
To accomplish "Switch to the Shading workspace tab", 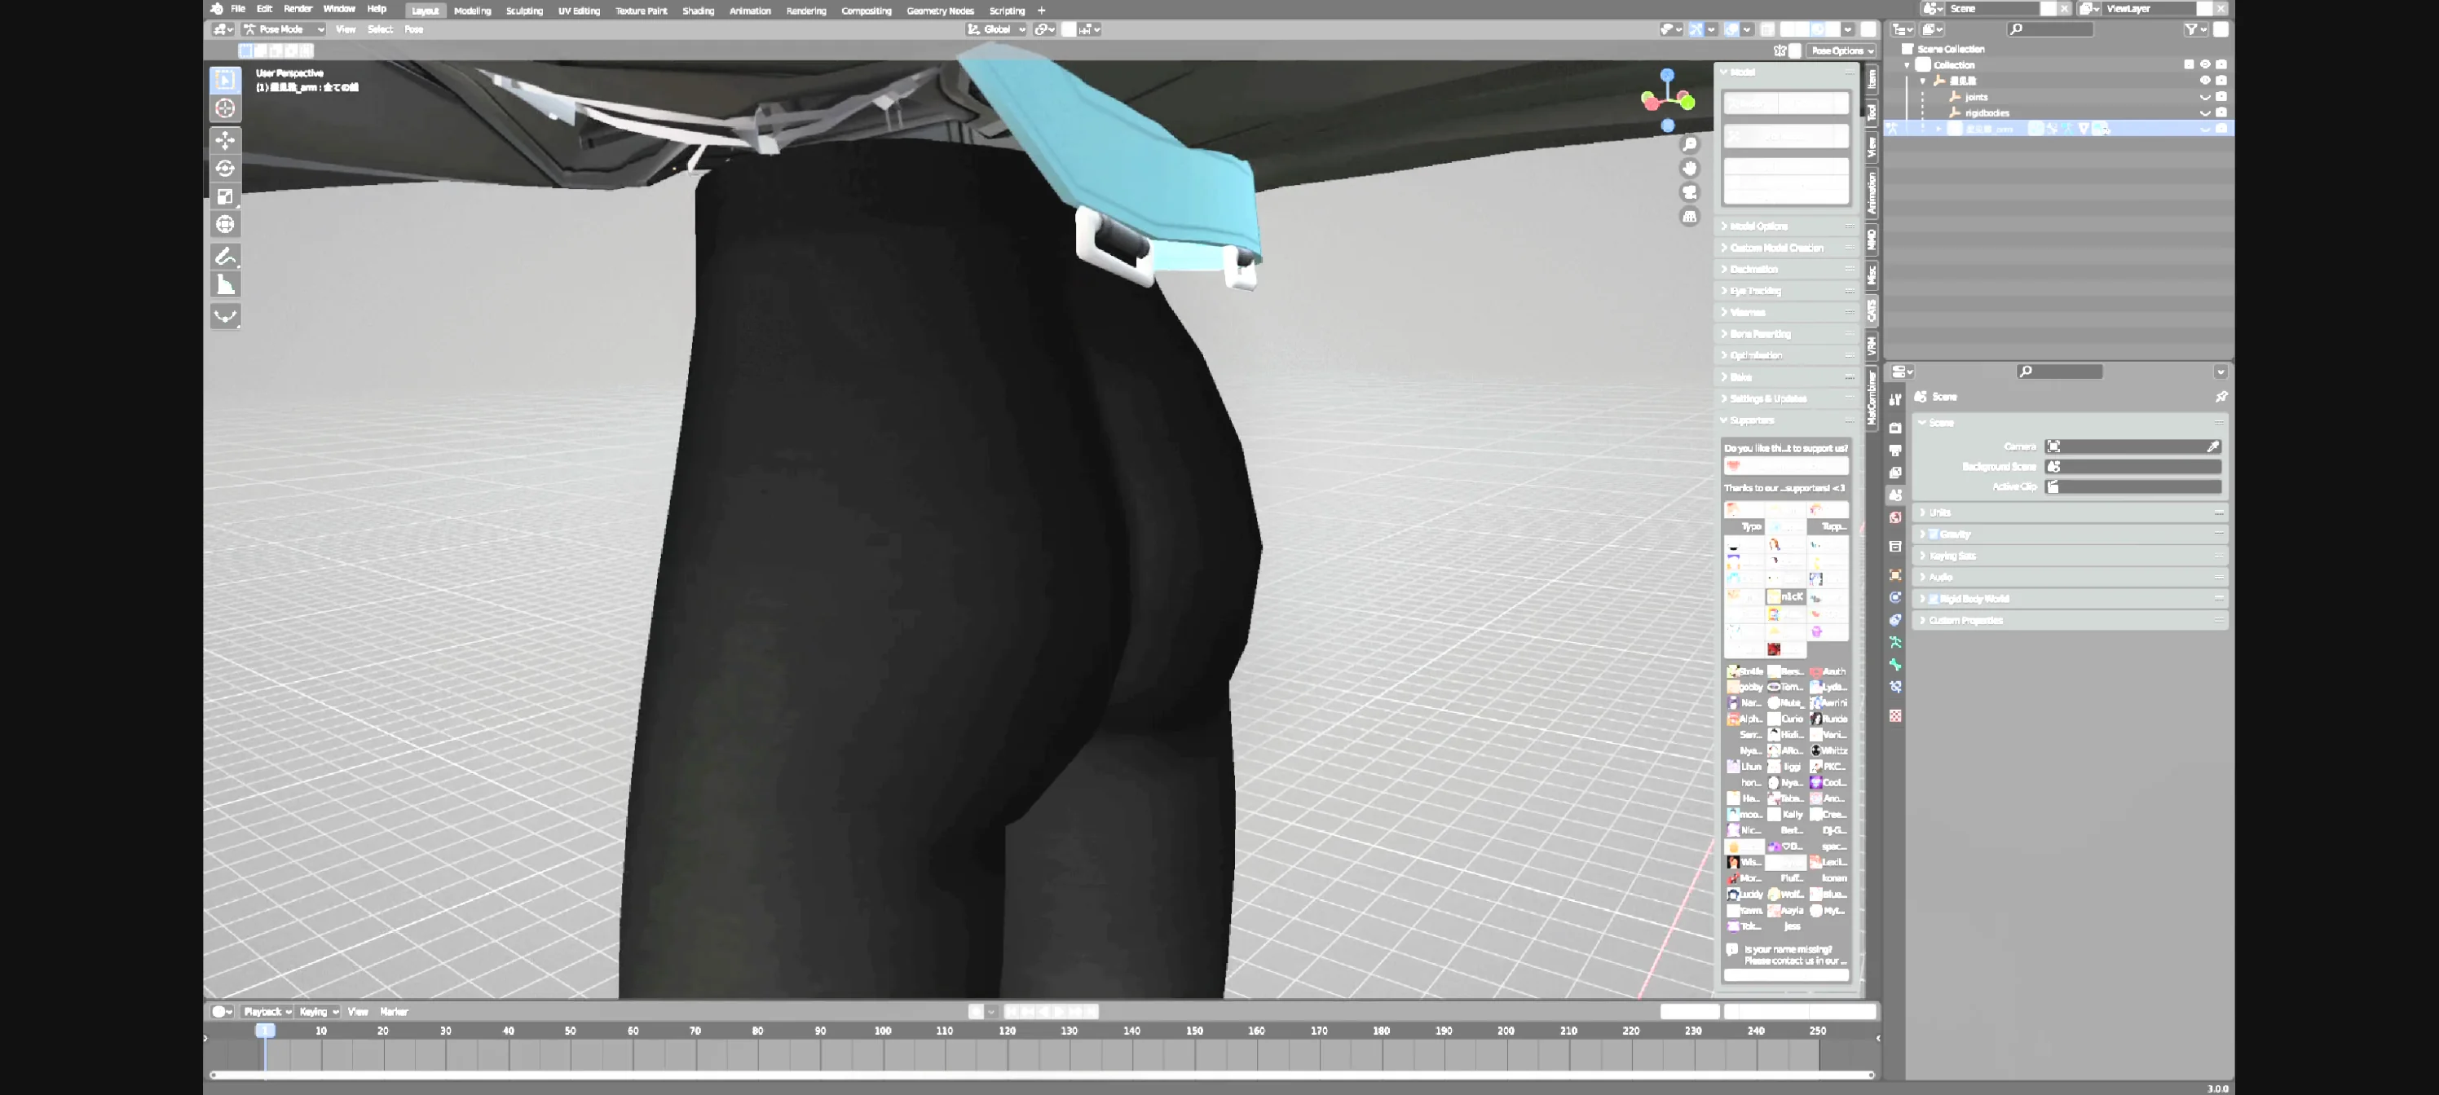I will click(698, 11).
